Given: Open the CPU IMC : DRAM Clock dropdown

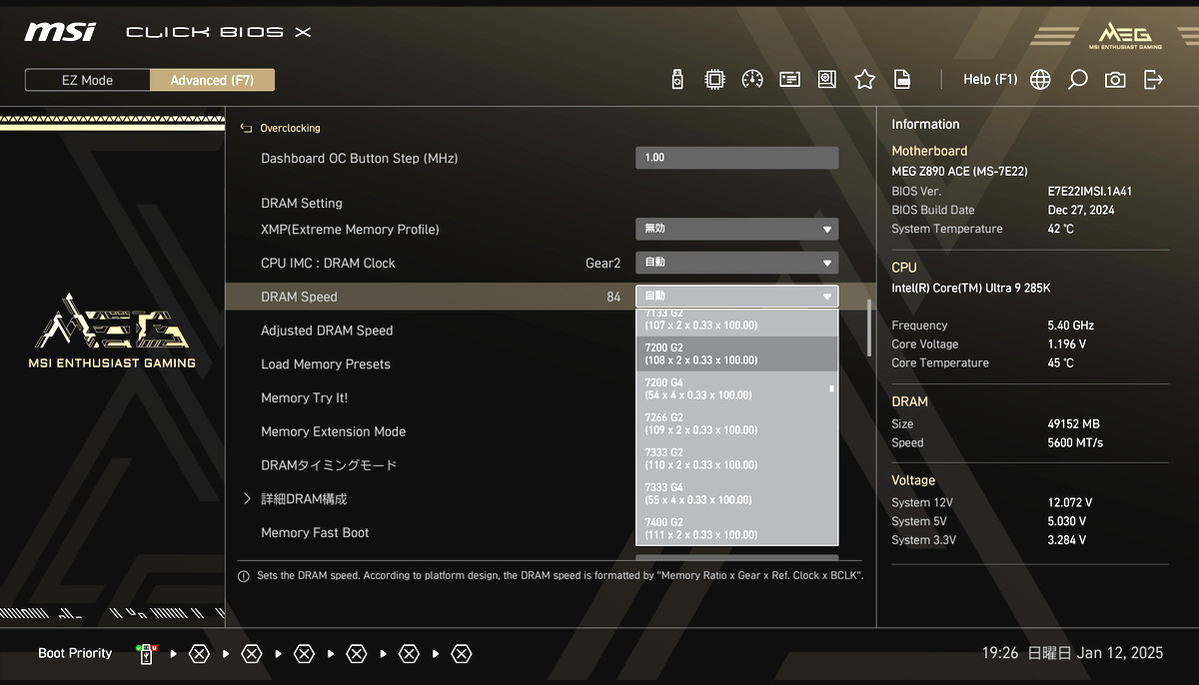Looking at the screenshot, I should (737, 263).
